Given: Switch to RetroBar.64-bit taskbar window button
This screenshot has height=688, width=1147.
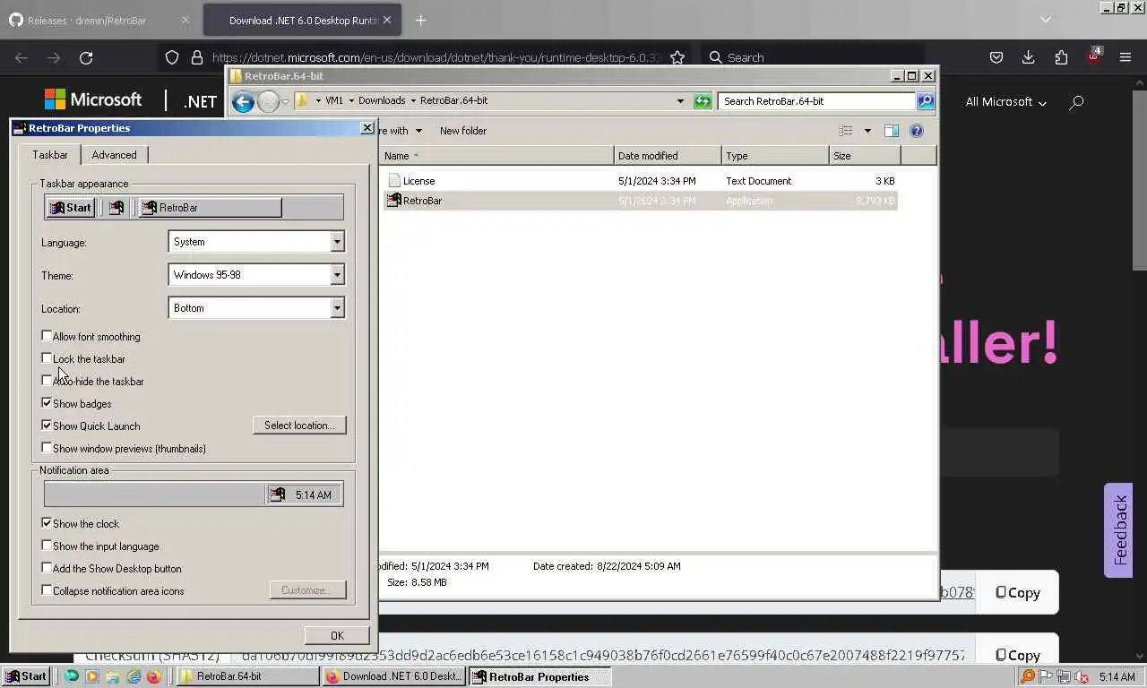Looking at the screenshot, I should (x=248, y=676).
